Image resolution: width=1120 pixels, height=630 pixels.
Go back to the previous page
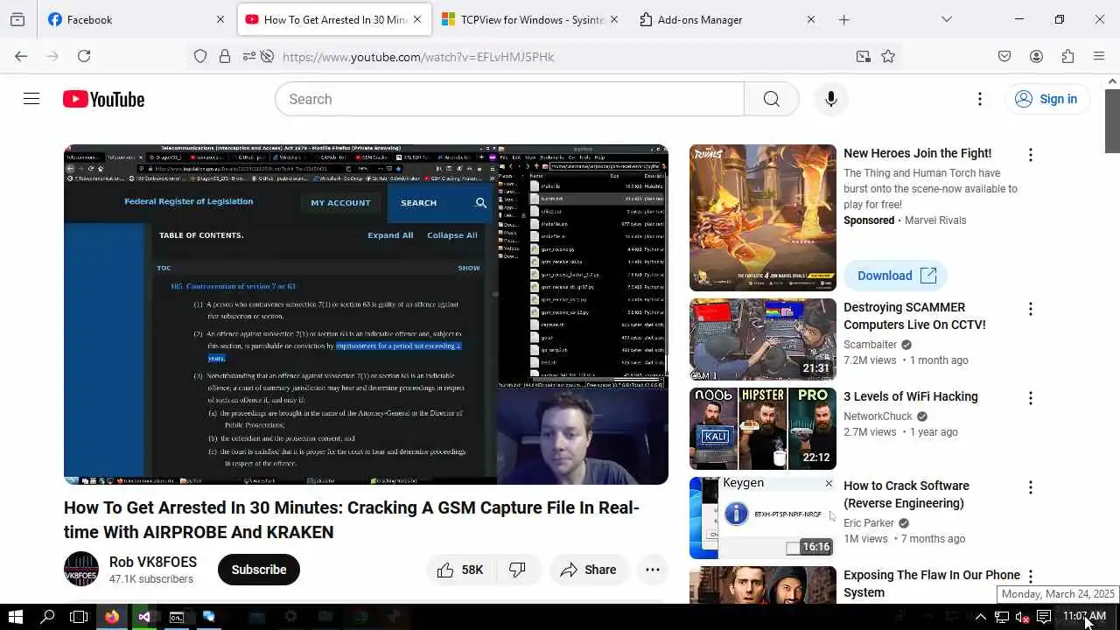pos(21,56)
